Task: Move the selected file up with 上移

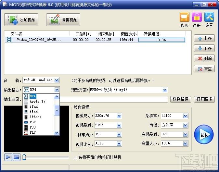Action: (x=204, y=38)
